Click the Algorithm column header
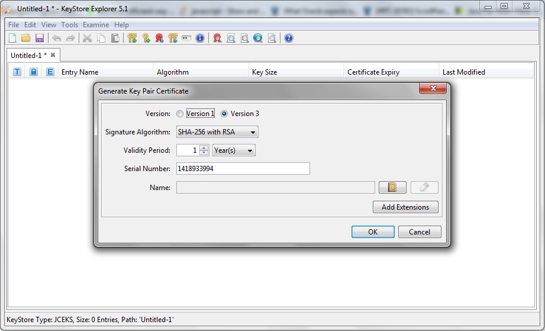545x331 pixels. [201, 72]
